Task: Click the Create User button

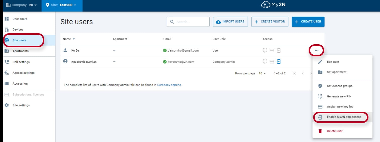Action: 308,22
